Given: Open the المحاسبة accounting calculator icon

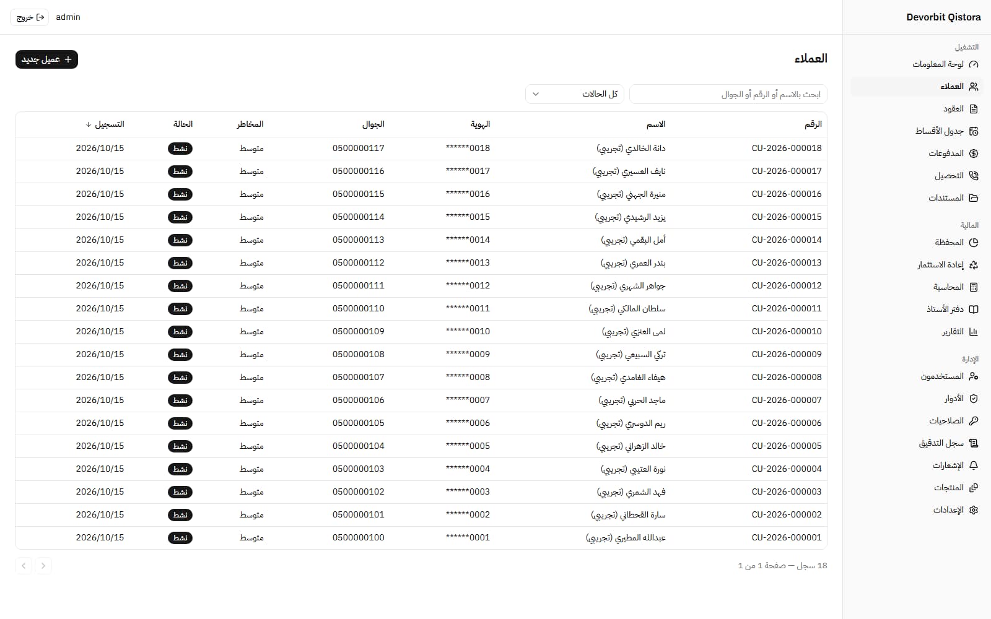Looking at the screenshot, I should tap(974, 287).
